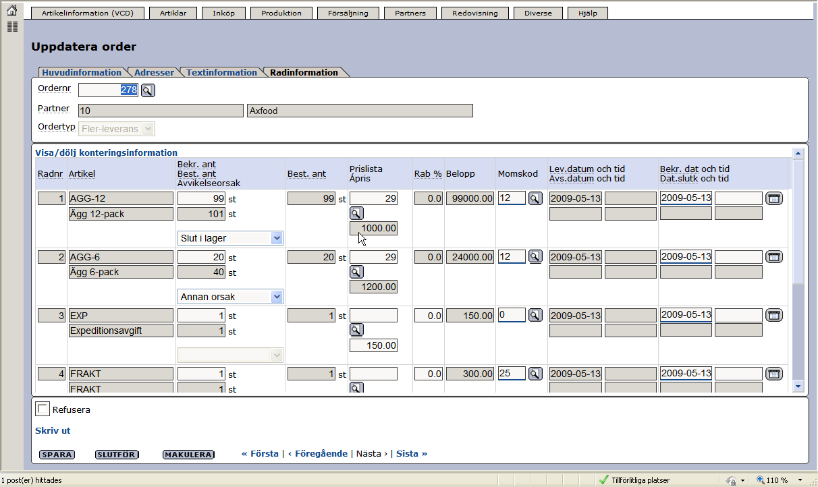The width and height of the screenshot is (818, 487).
Task: Open the Inköp menu
Action: 223,13
